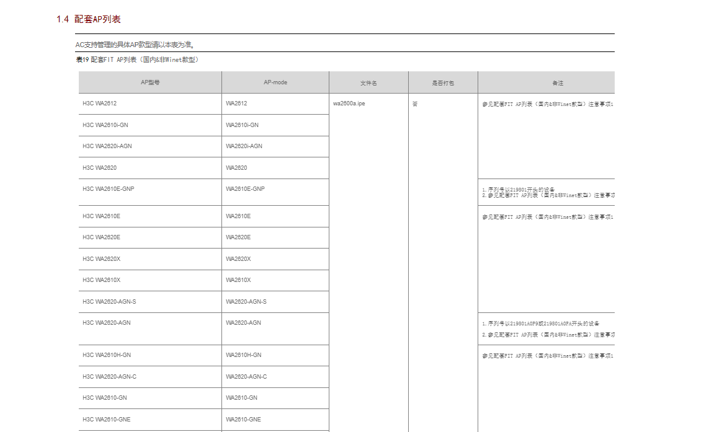This screenshot has height=432, width=709.
Task: Select the 'WA2620-AGN' AP-mode cell
Action: click(x=275, y=329)
